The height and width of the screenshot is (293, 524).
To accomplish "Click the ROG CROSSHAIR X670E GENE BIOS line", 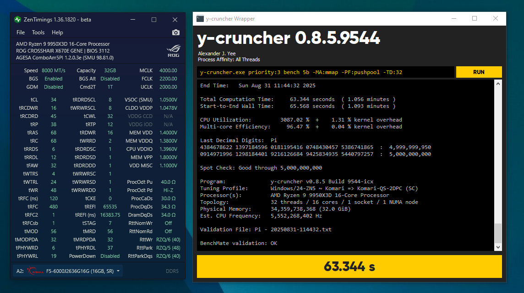I will [x=63, y=51].
